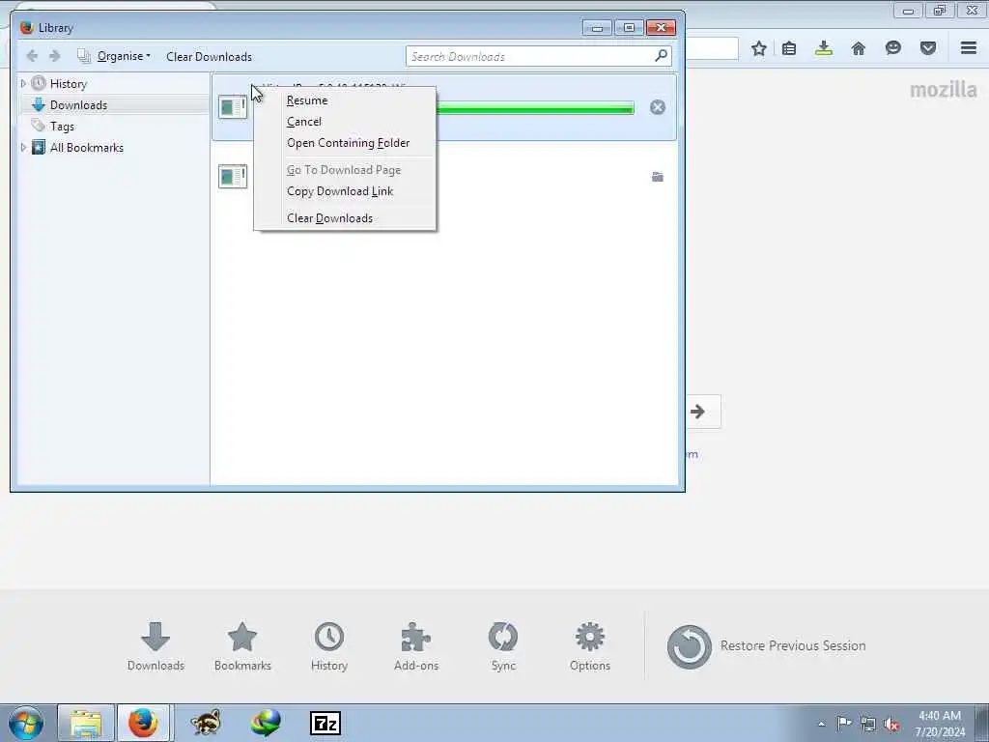This screenshot has height=742, width=989.
Task: Select Cancel in the context menu
Action: [x=304, y=122]
